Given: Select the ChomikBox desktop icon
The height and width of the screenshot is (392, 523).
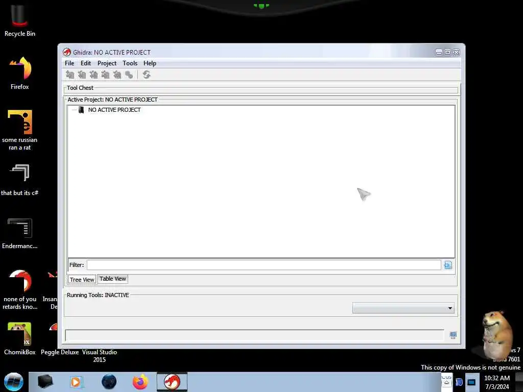Looking at the screenshot, I should 20,339.
